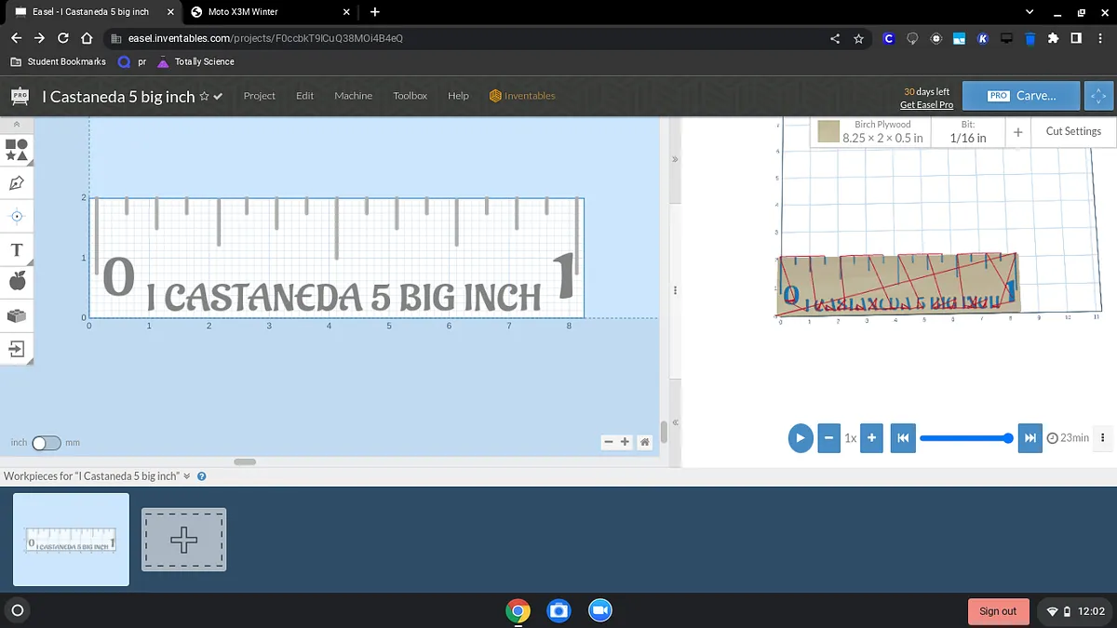
Task: Expand preview panel with top divider arrows
Action: pos(675,159)
